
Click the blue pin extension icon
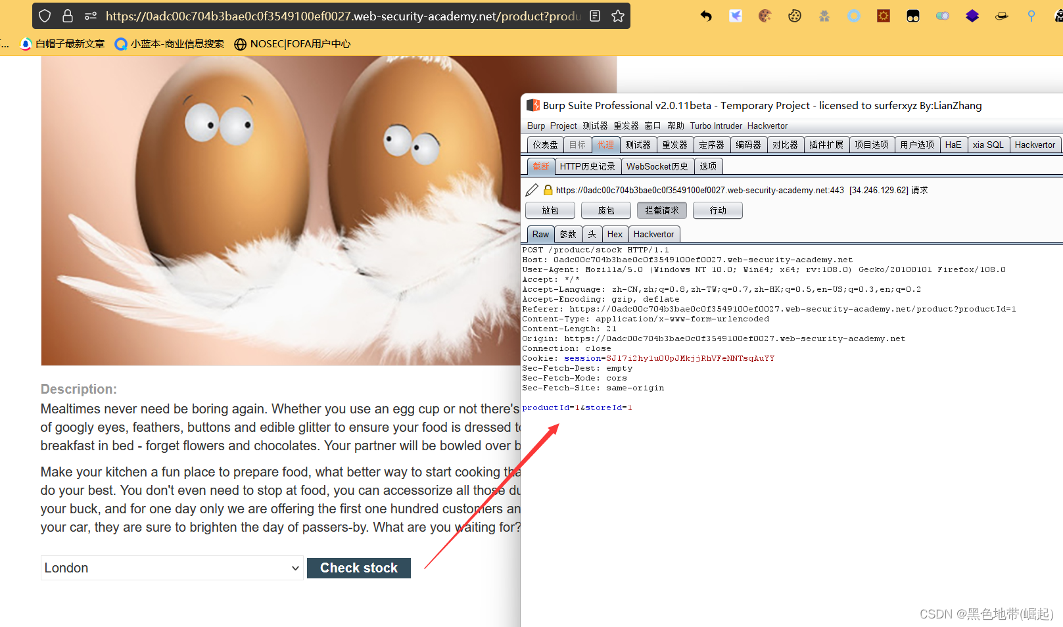pyautogui.click(x=1031, y=16)
